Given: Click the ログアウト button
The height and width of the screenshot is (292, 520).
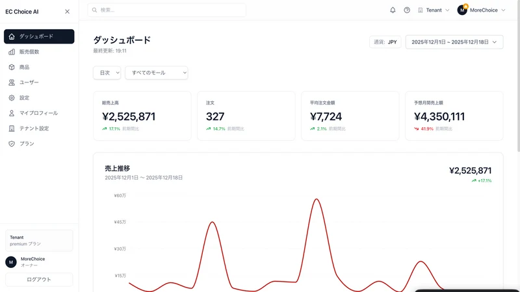Looking at the screenshot, I should (39, 280).
